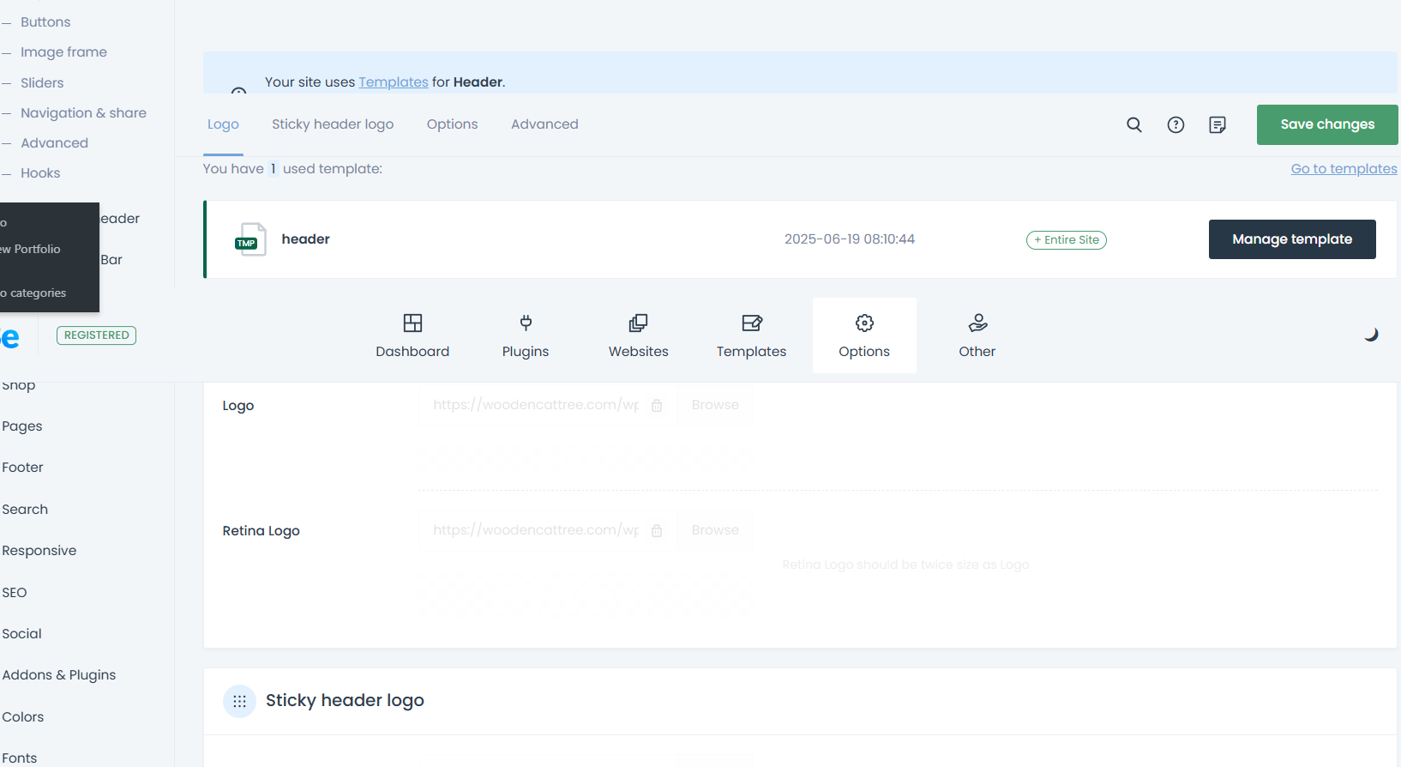1401x767 pixels.
Task: Open the notes changelog icon
Action: (1217, 125)
